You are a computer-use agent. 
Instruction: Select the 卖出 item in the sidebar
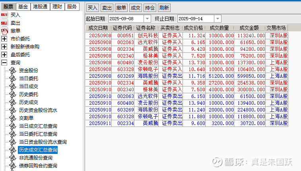(x=16, y=23)
